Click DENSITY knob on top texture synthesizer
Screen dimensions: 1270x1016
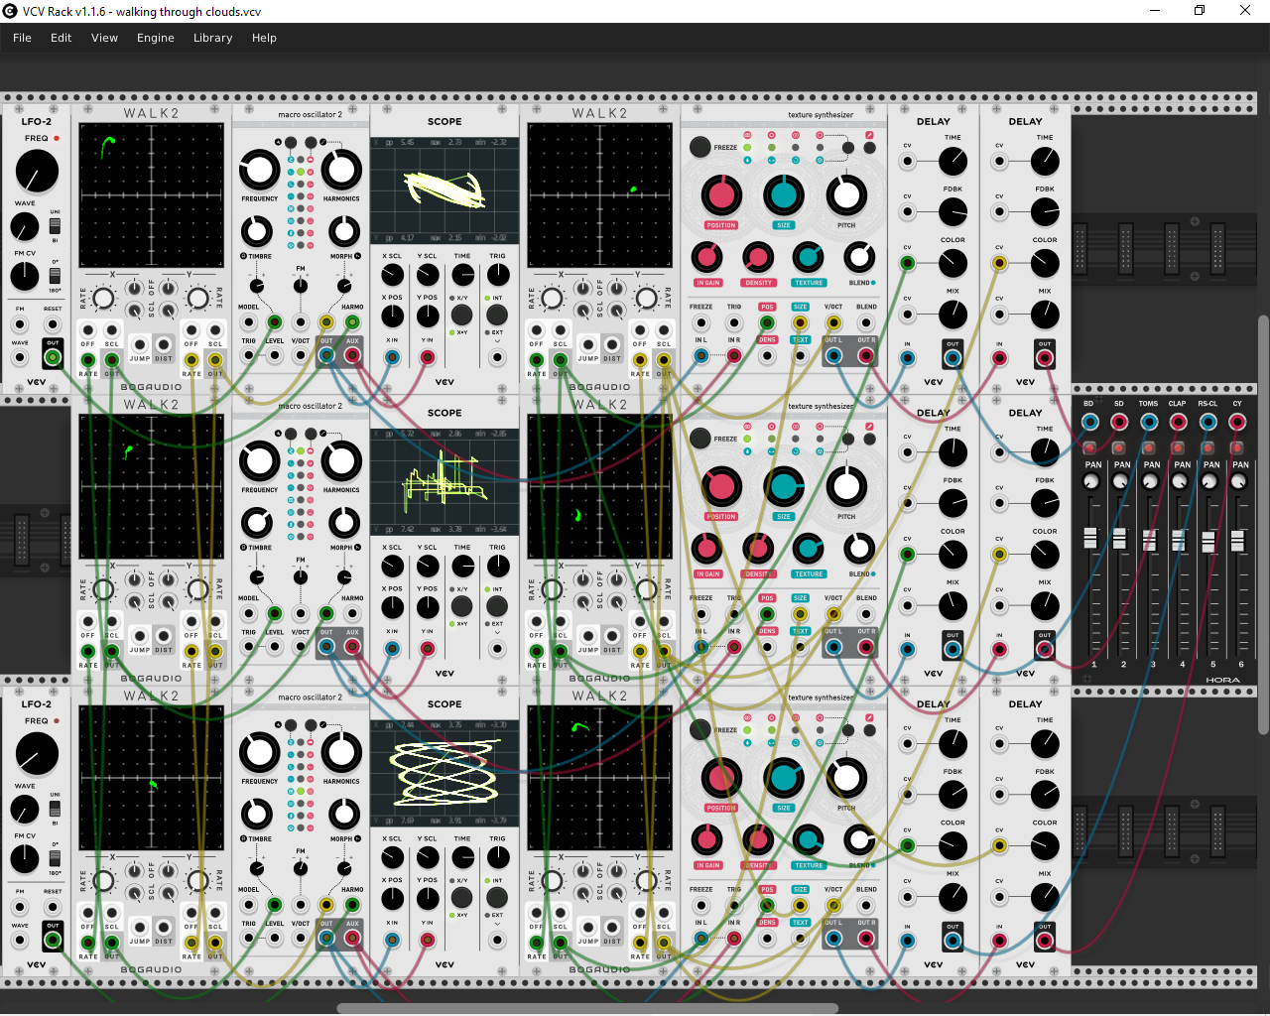758,258
